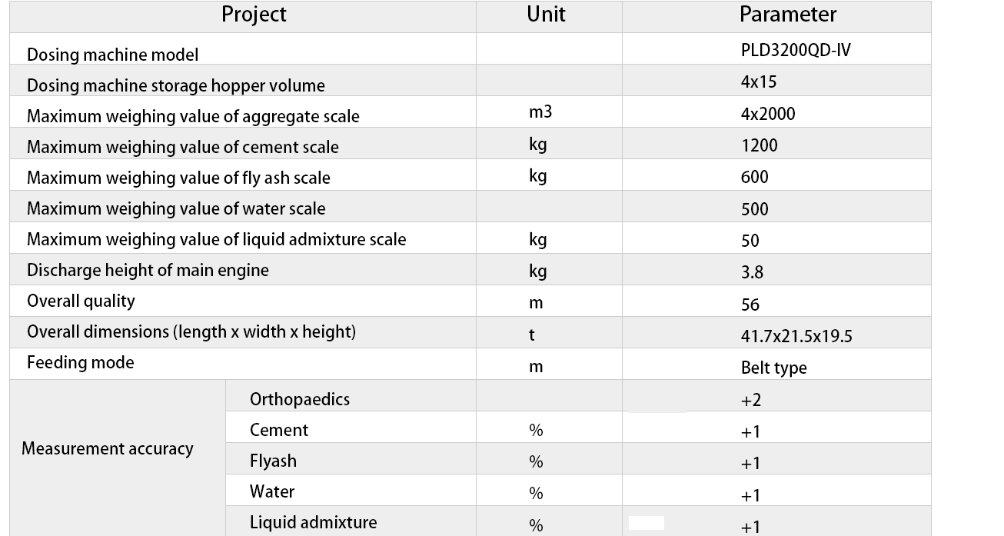Select the Dosing machine storage hopper volume cell
Viewport: 1004px width, 536px height.
point(176,85)
